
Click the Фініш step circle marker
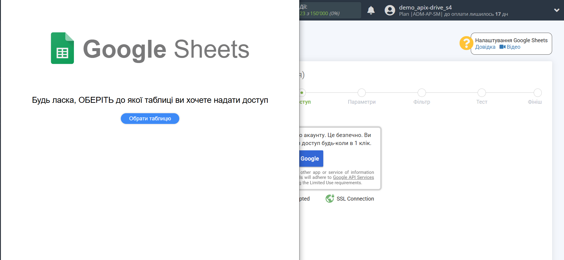[538, 93]
